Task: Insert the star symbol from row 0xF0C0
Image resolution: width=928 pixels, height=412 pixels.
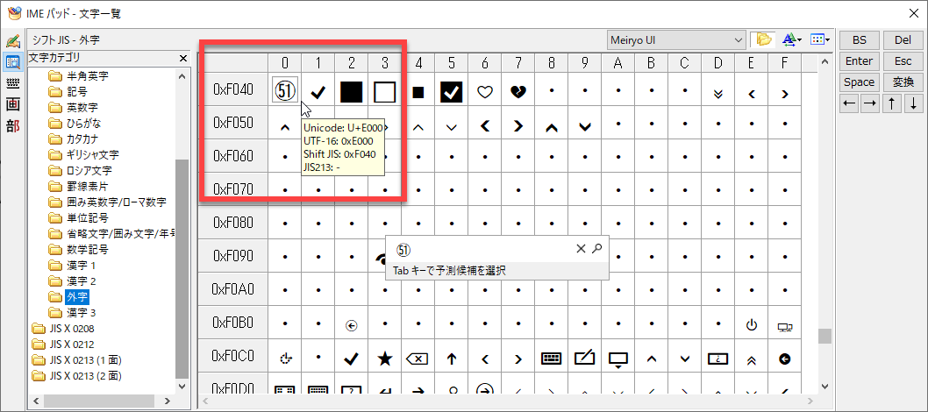Action: click(384, 359)
